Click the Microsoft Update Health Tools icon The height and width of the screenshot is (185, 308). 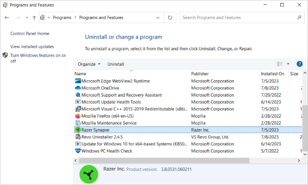78,102
